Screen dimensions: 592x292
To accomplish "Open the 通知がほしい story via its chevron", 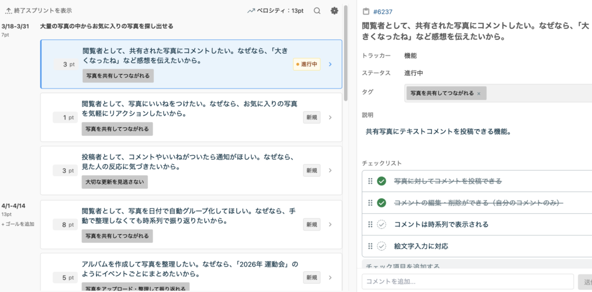I will (x=330, y=171).
